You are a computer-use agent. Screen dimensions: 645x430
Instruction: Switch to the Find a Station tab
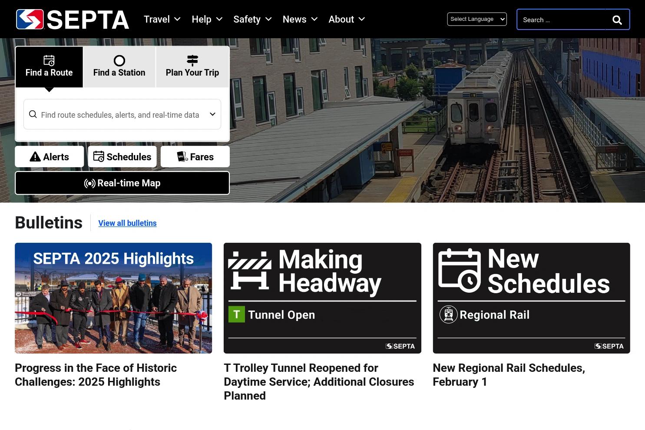[x=119, y=67]
